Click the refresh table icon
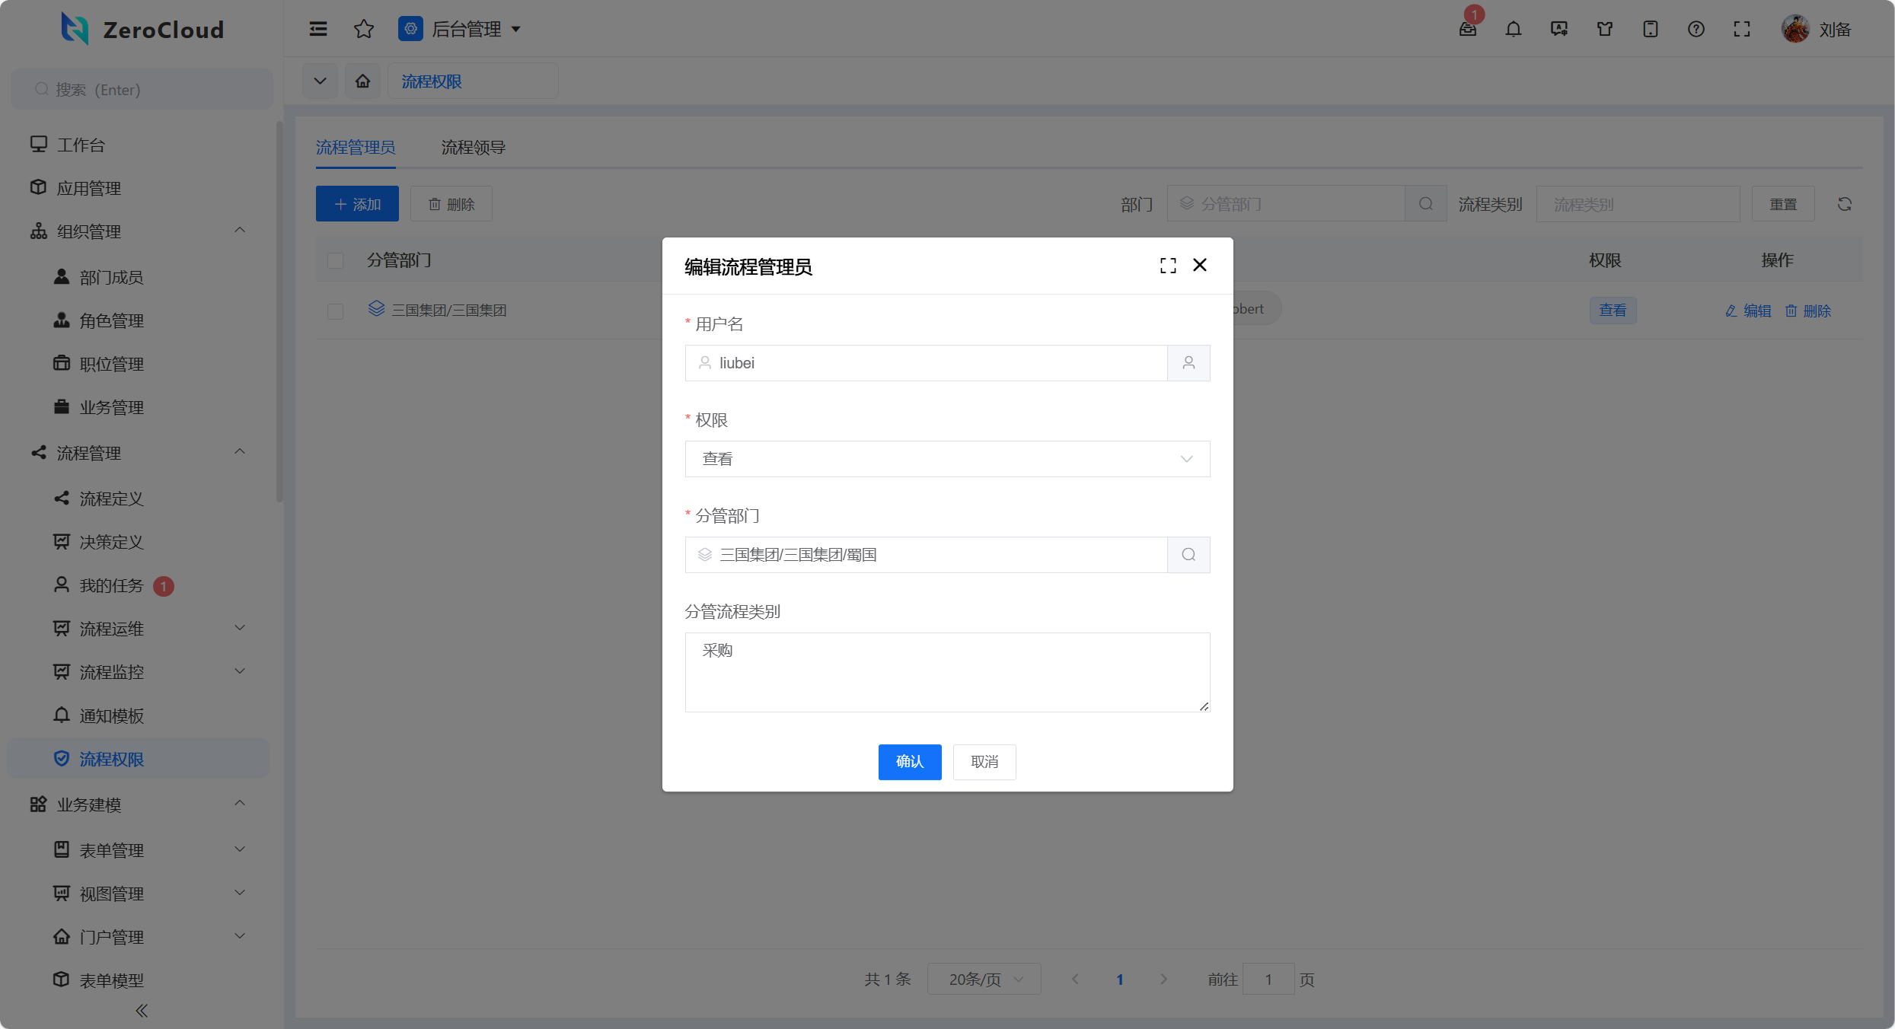Viewport: 1895px width, 1029px height. [x=1845, y=204]
